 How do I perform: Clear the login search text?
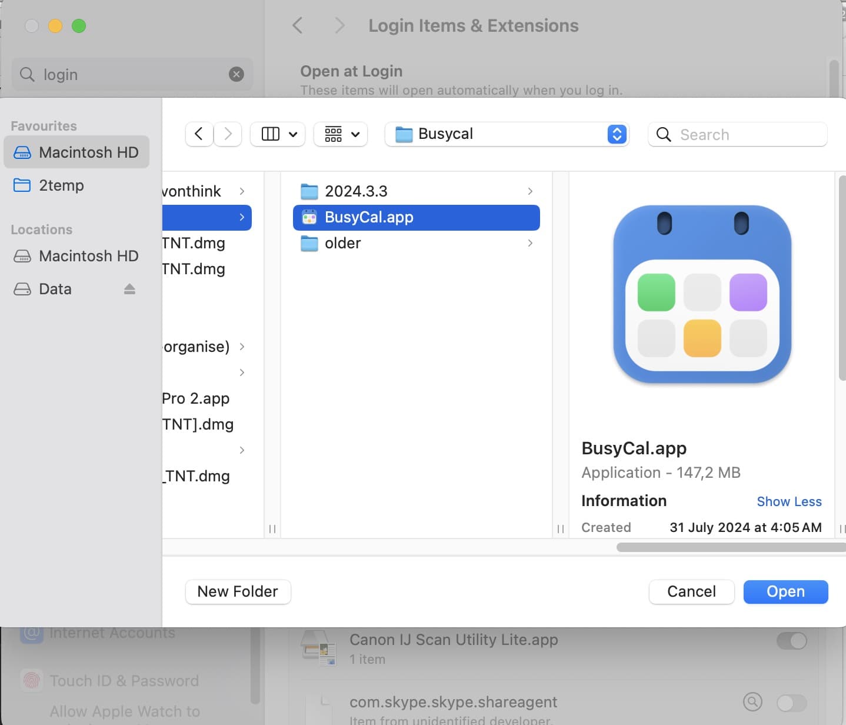point(237,74)
